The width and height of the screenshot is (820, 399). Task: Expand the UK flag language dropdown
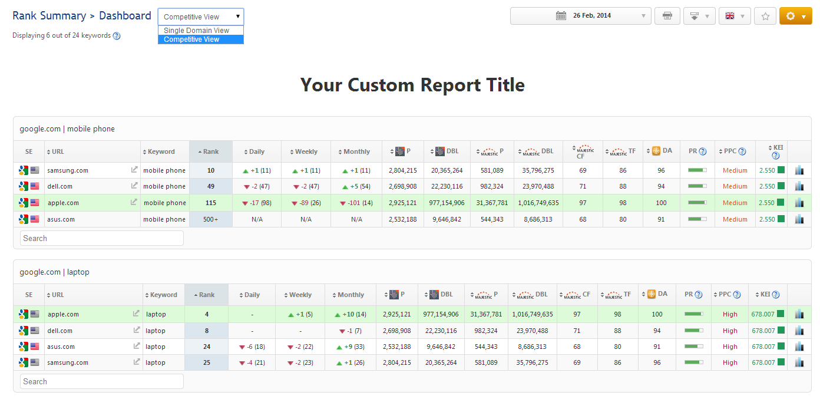(734, 16)
